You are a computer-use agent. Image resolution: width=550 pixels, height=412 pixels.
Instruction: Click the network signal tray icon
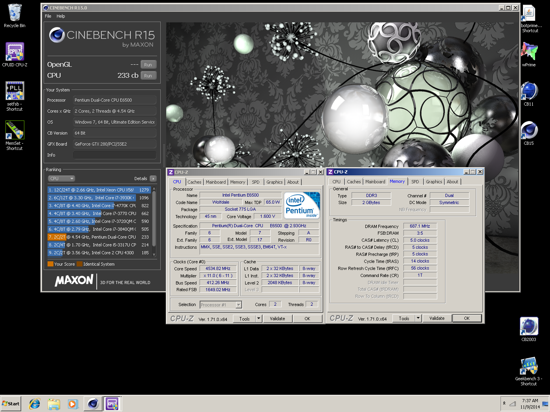pyautogui.click(x=513, y=404)
